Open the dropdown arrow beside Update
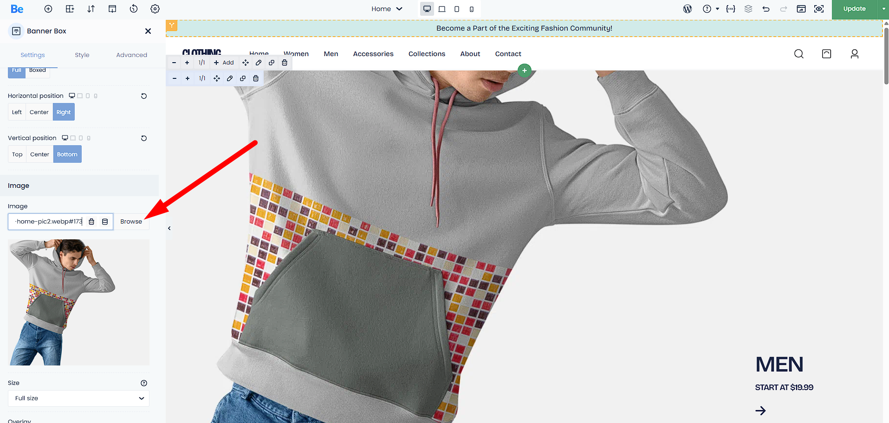 (x=883, y=9)
